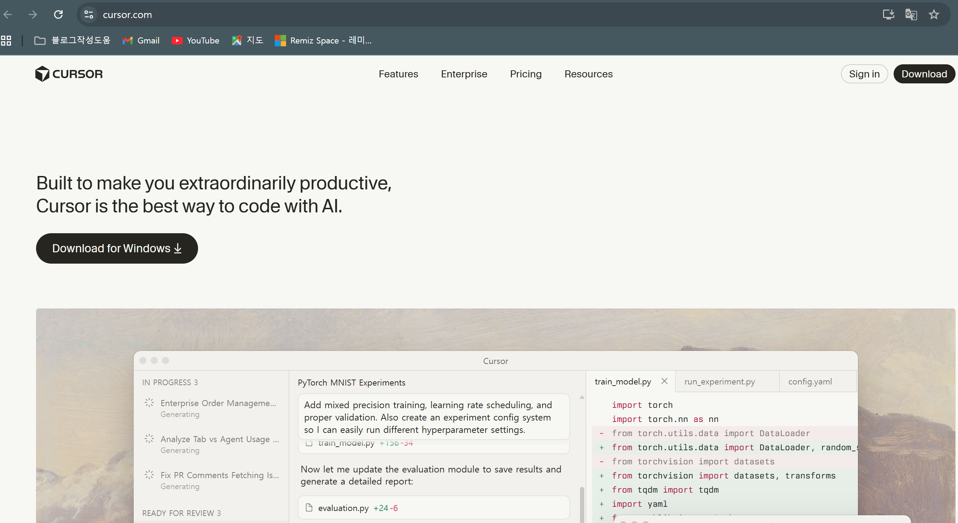Open the Gmail bookmark

[x=141, y=40]
